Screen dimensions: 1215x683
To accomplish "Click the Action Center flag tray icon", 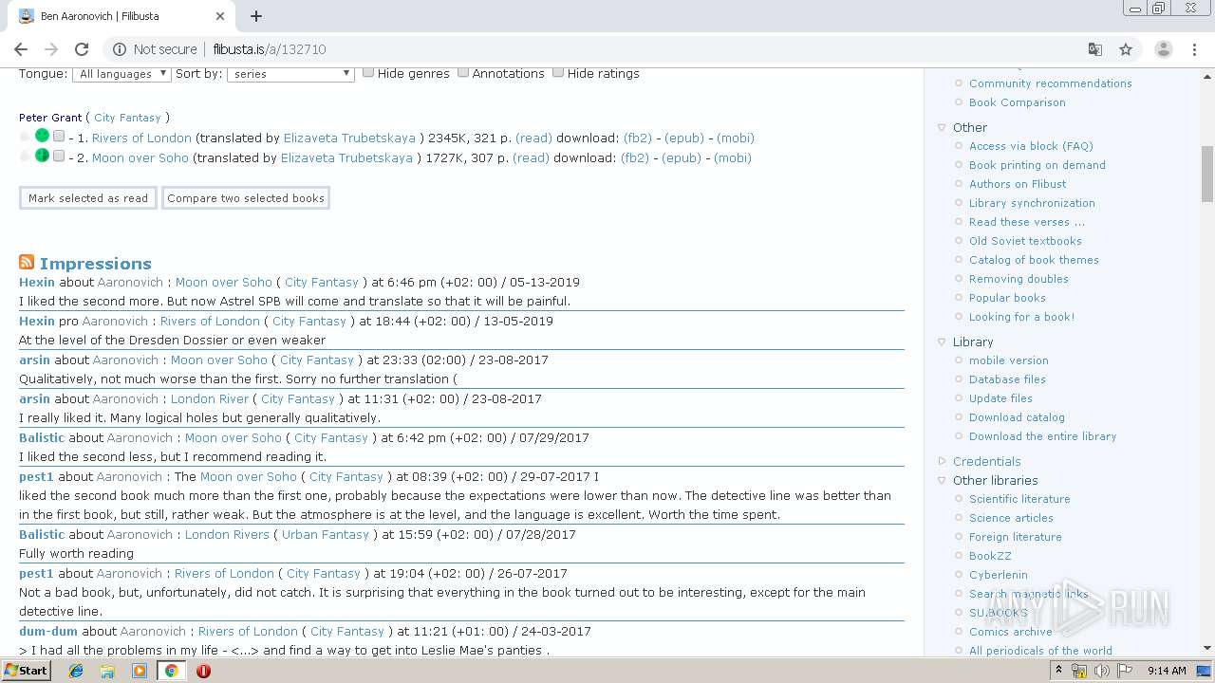I will click(x=1125, y=671).
